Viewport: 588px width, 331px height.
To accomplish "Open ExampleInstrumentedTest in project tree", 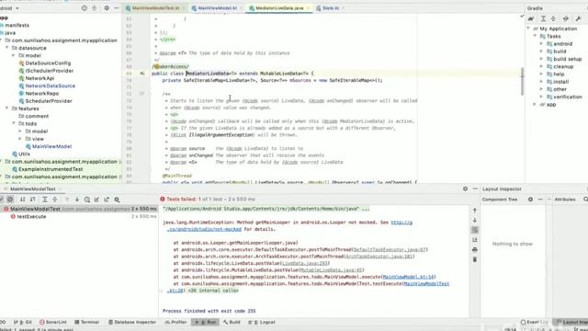I will 51,169.
